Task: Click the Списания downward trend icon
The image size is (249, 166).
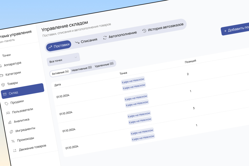Action: (x=77, y=43)
